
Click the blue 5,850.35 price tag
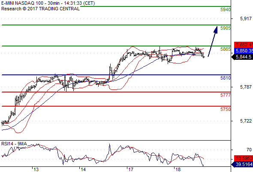pyautogui.click(x=244, y=51)
